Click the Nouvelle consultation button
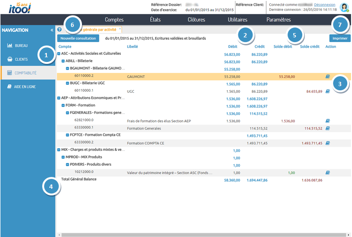Viewport: 352px width, 237px height. click(x=79, y=38)
